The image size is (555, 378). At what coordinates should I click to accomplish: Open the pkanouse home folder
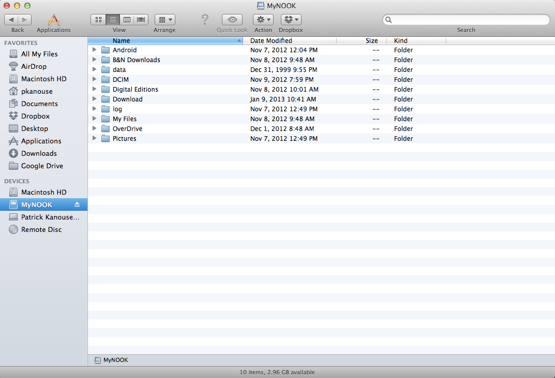click(x=44, y=91)
